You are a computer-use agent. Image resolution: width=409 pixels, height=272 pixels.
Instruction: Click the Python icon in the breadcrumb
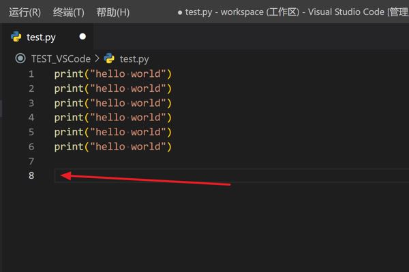click(109, 59)
